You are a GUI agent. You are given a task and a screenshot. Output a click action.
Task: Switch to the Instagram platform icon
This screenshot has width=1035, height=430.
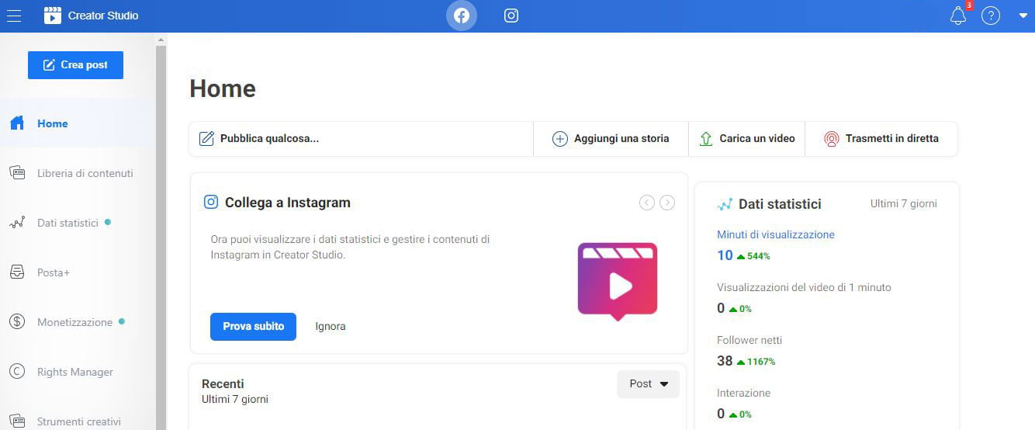click(511, 16)
